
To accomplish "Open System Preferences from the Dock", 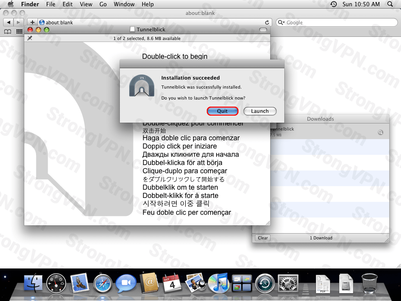I will point(288,283).
